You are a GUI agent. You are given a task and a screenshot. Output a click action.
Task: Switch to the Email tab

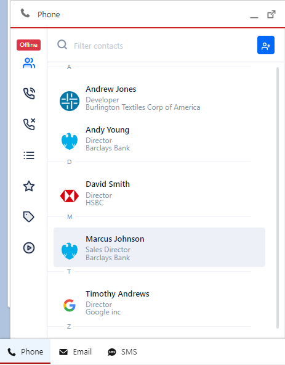pyautogui.click(x=75, y=351)
